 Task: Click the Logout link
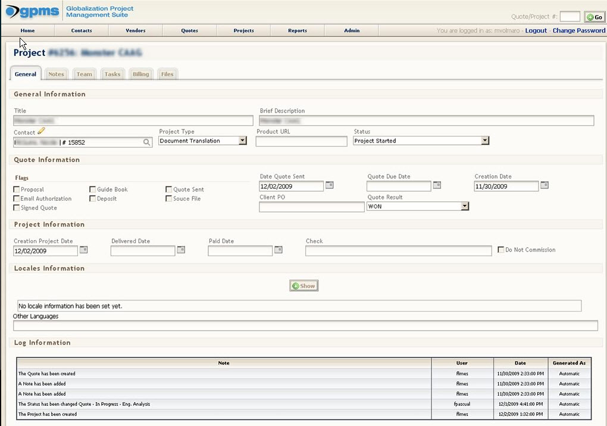click(x=536, y=30)
